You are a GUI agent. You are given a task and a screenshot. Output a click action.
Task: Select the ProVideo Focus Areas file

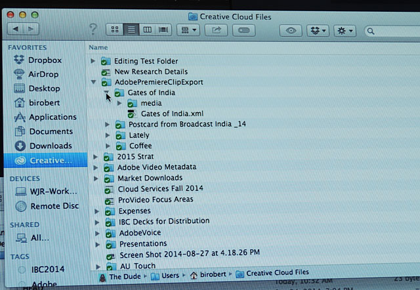156,199
